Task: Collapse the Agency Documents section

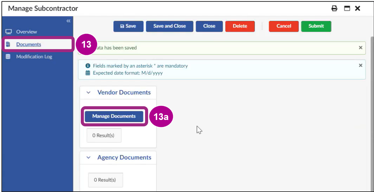Action: pos(88,158)
